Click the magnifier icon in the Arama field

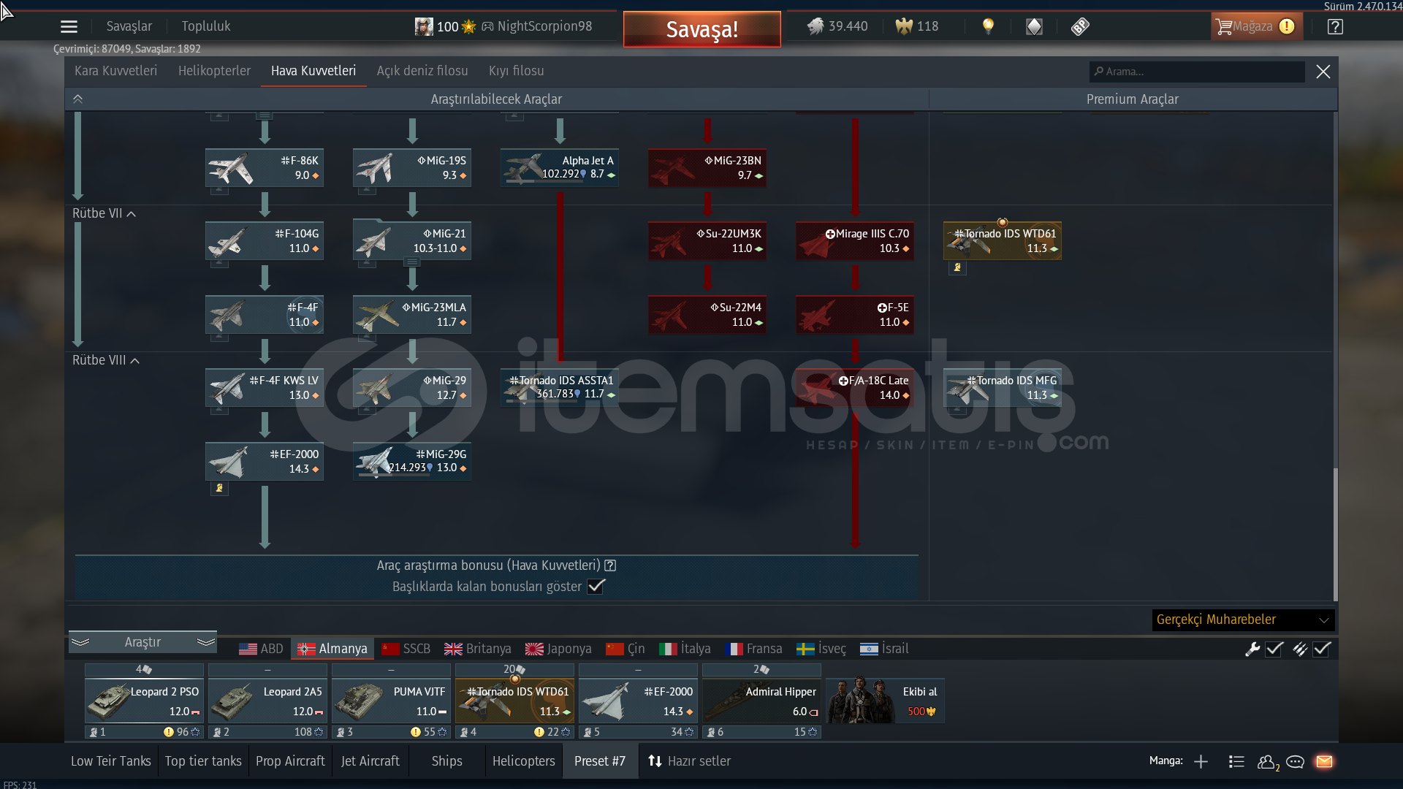[1098, 72]
